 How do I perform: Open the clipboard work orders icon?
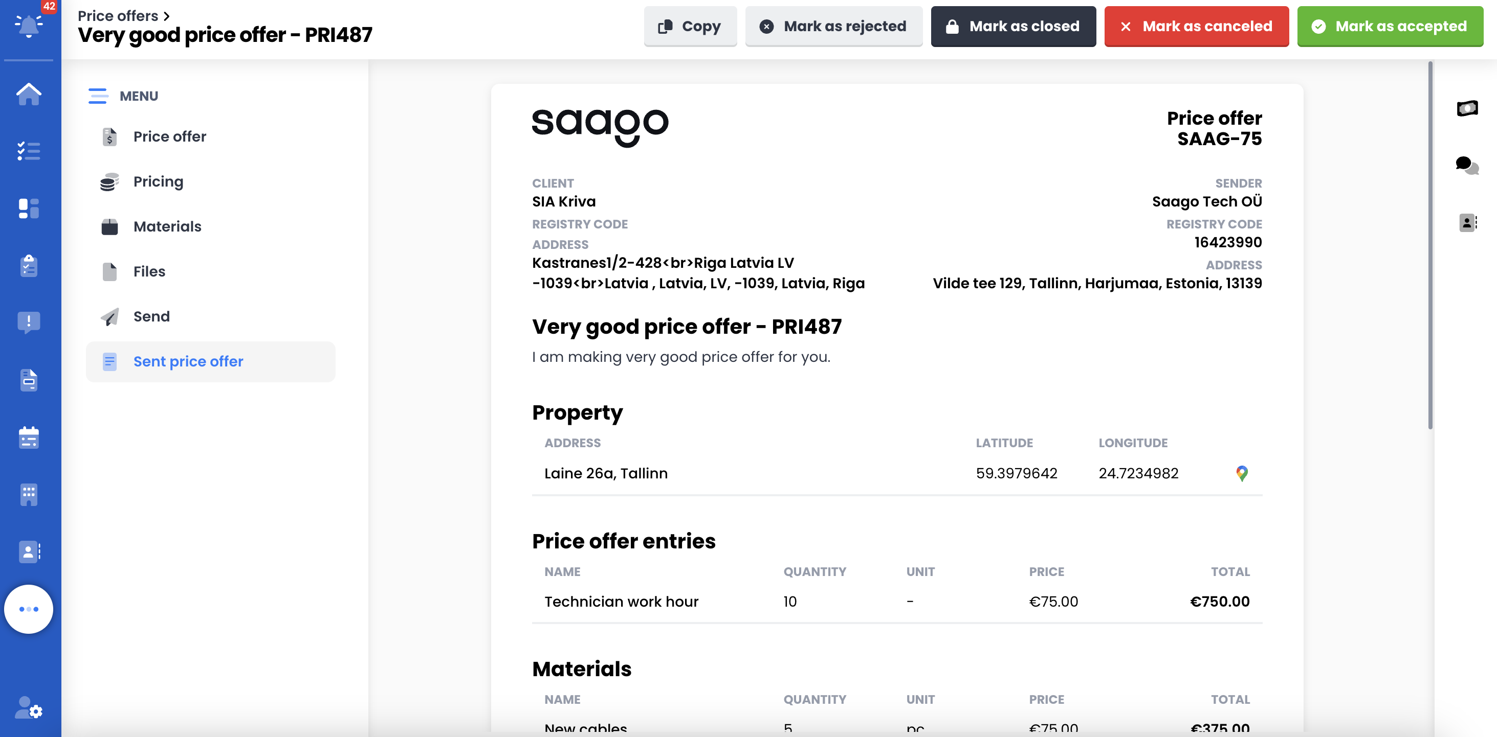pyautogui.click(x=29, y=265)
